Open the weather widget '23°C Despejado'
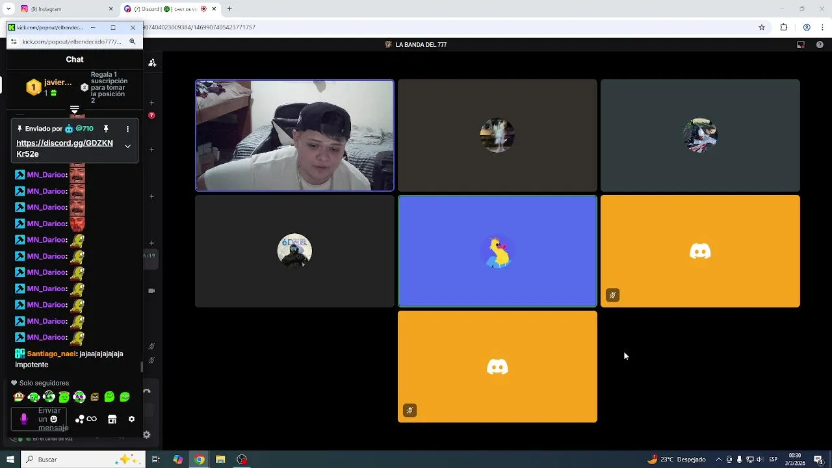 [x=677, y=460]
